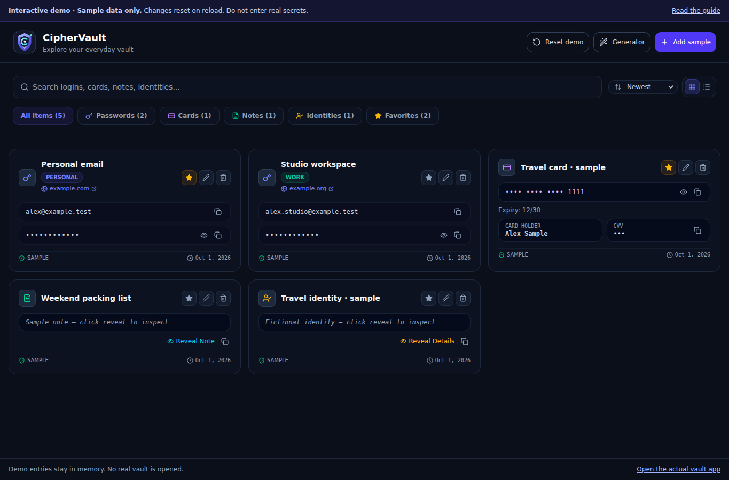Viewport: 729px width, 480px height.
Task: Delete the Personal email entry
Action: pyautogui.click(x=223, y=178)
